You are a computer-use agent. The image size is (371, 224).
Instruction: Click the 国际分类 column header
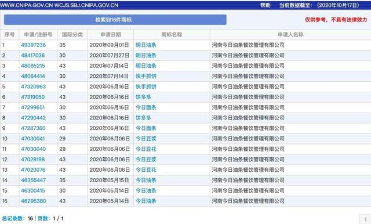pos(72,35)
